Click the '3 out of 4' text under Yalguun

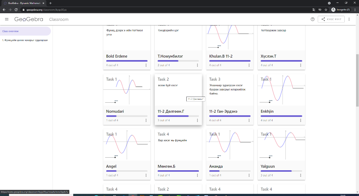click(267, 175)
